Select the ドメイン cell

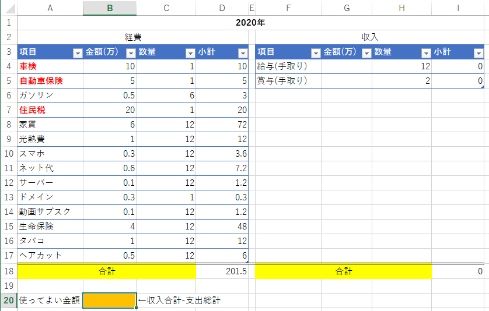[50, 197]
